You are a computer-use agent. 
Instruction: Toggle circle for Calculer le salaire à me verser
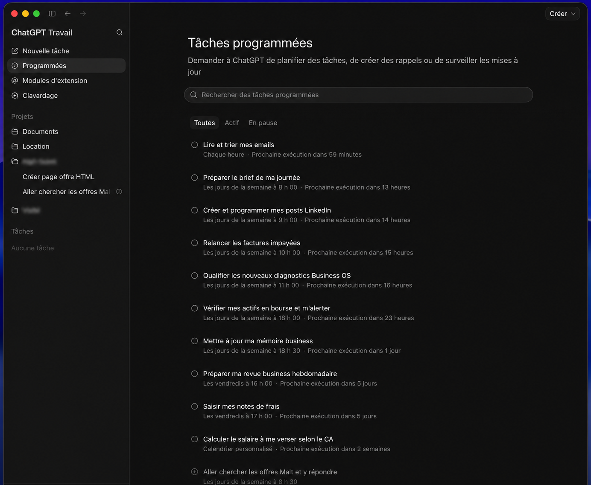click(x=195, y=439)
